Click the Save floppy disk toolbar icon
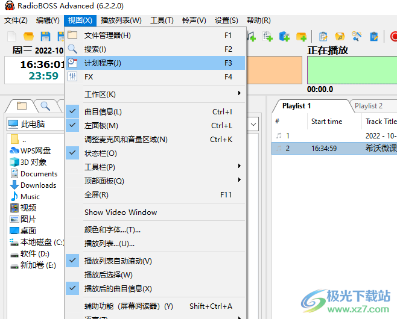The image size is (397, 319). click(x=45, y=36)
